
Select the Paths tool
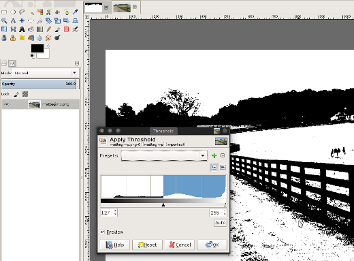pyautogui.click(x=67, y=12)
